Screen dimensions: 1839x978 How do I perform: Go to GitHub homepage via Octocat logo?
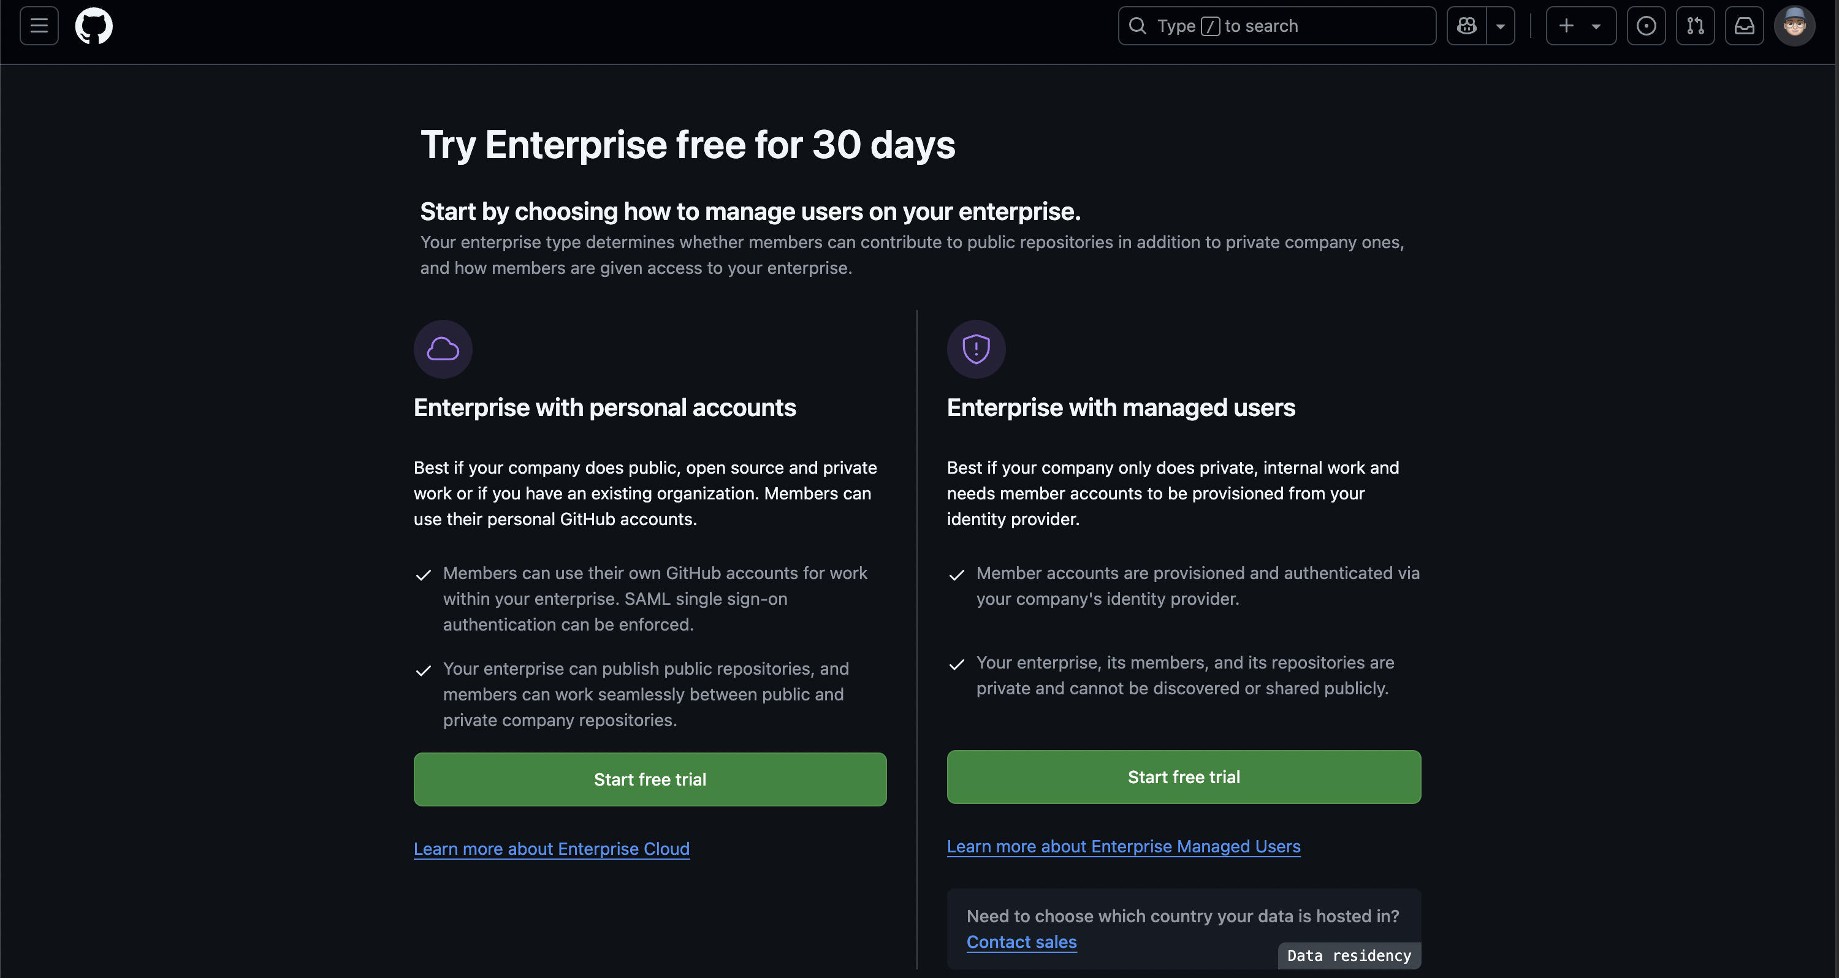point(94,26)
